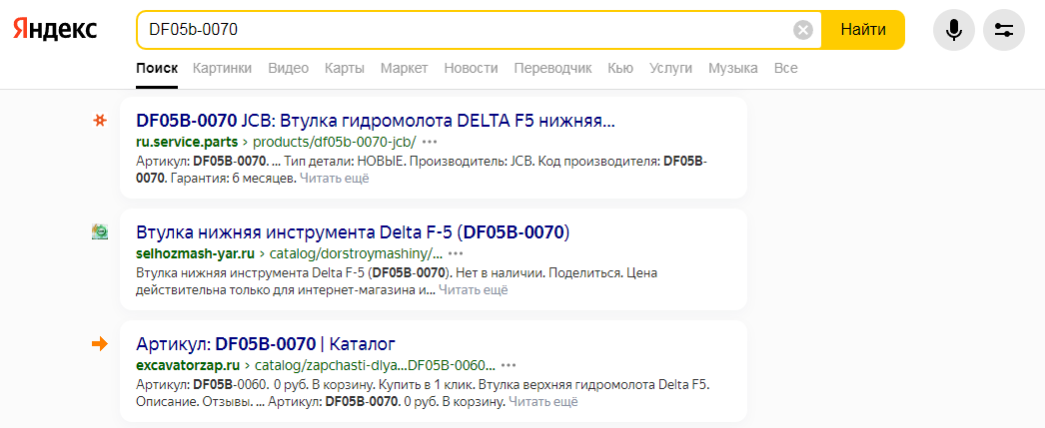Screen dimensions: 1045x428
Task: Click the excavatorzap.ru domain link
Action: (187, 365)
